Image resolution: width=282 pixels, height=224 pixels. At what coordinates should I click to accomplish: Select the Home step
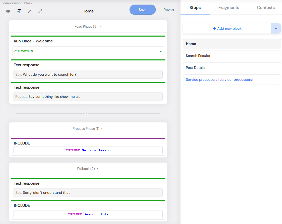coord(232,44)
